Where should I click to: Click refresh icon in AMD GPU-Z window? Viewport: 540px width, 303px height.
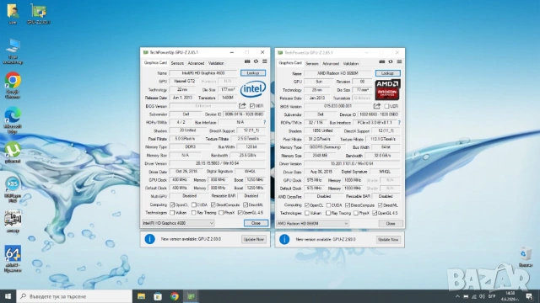tap(391, 61)
